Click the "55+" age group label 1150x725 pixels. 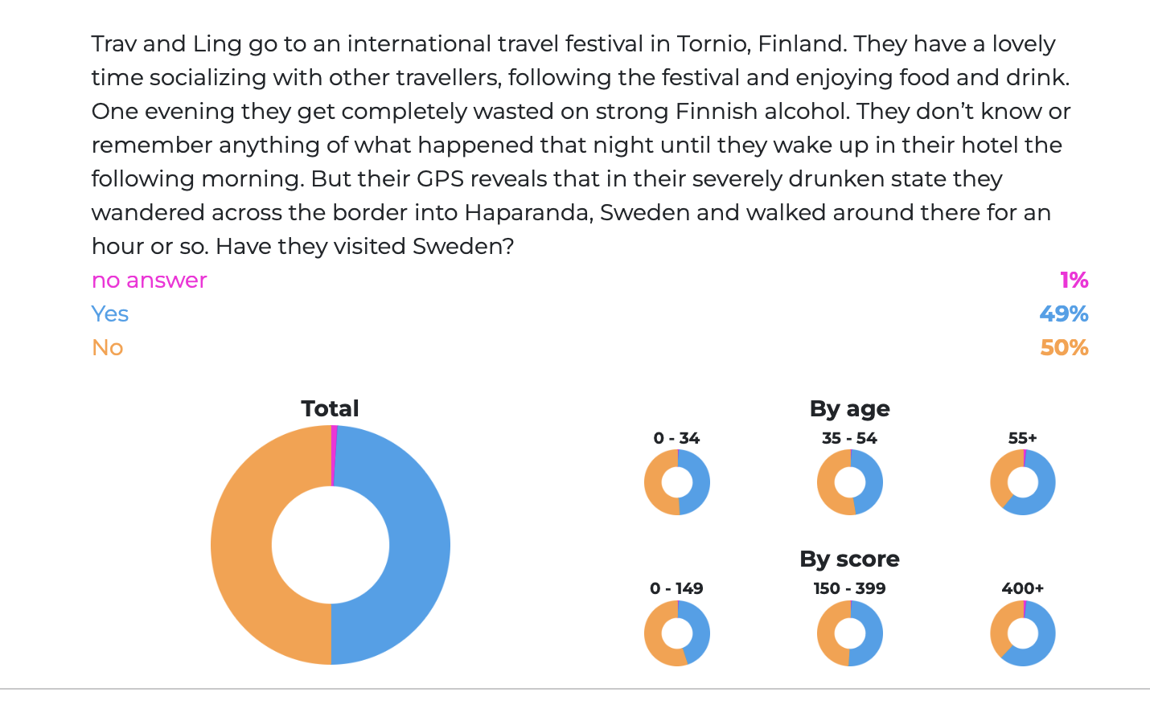[1022, 438]
